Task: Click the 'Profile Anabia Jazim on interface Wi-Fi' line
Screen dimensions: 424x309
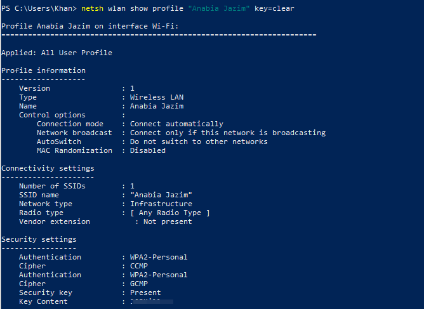Action: point(90,26)
